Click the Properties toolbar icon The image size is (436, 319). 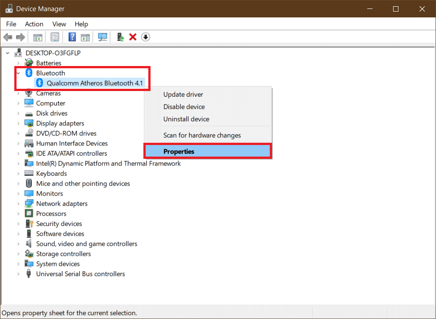pos(55,37)
